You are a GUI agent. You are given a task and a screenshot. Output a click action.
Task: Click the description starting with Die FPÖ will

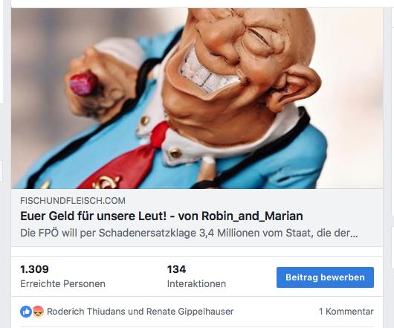tap(189, 233)
